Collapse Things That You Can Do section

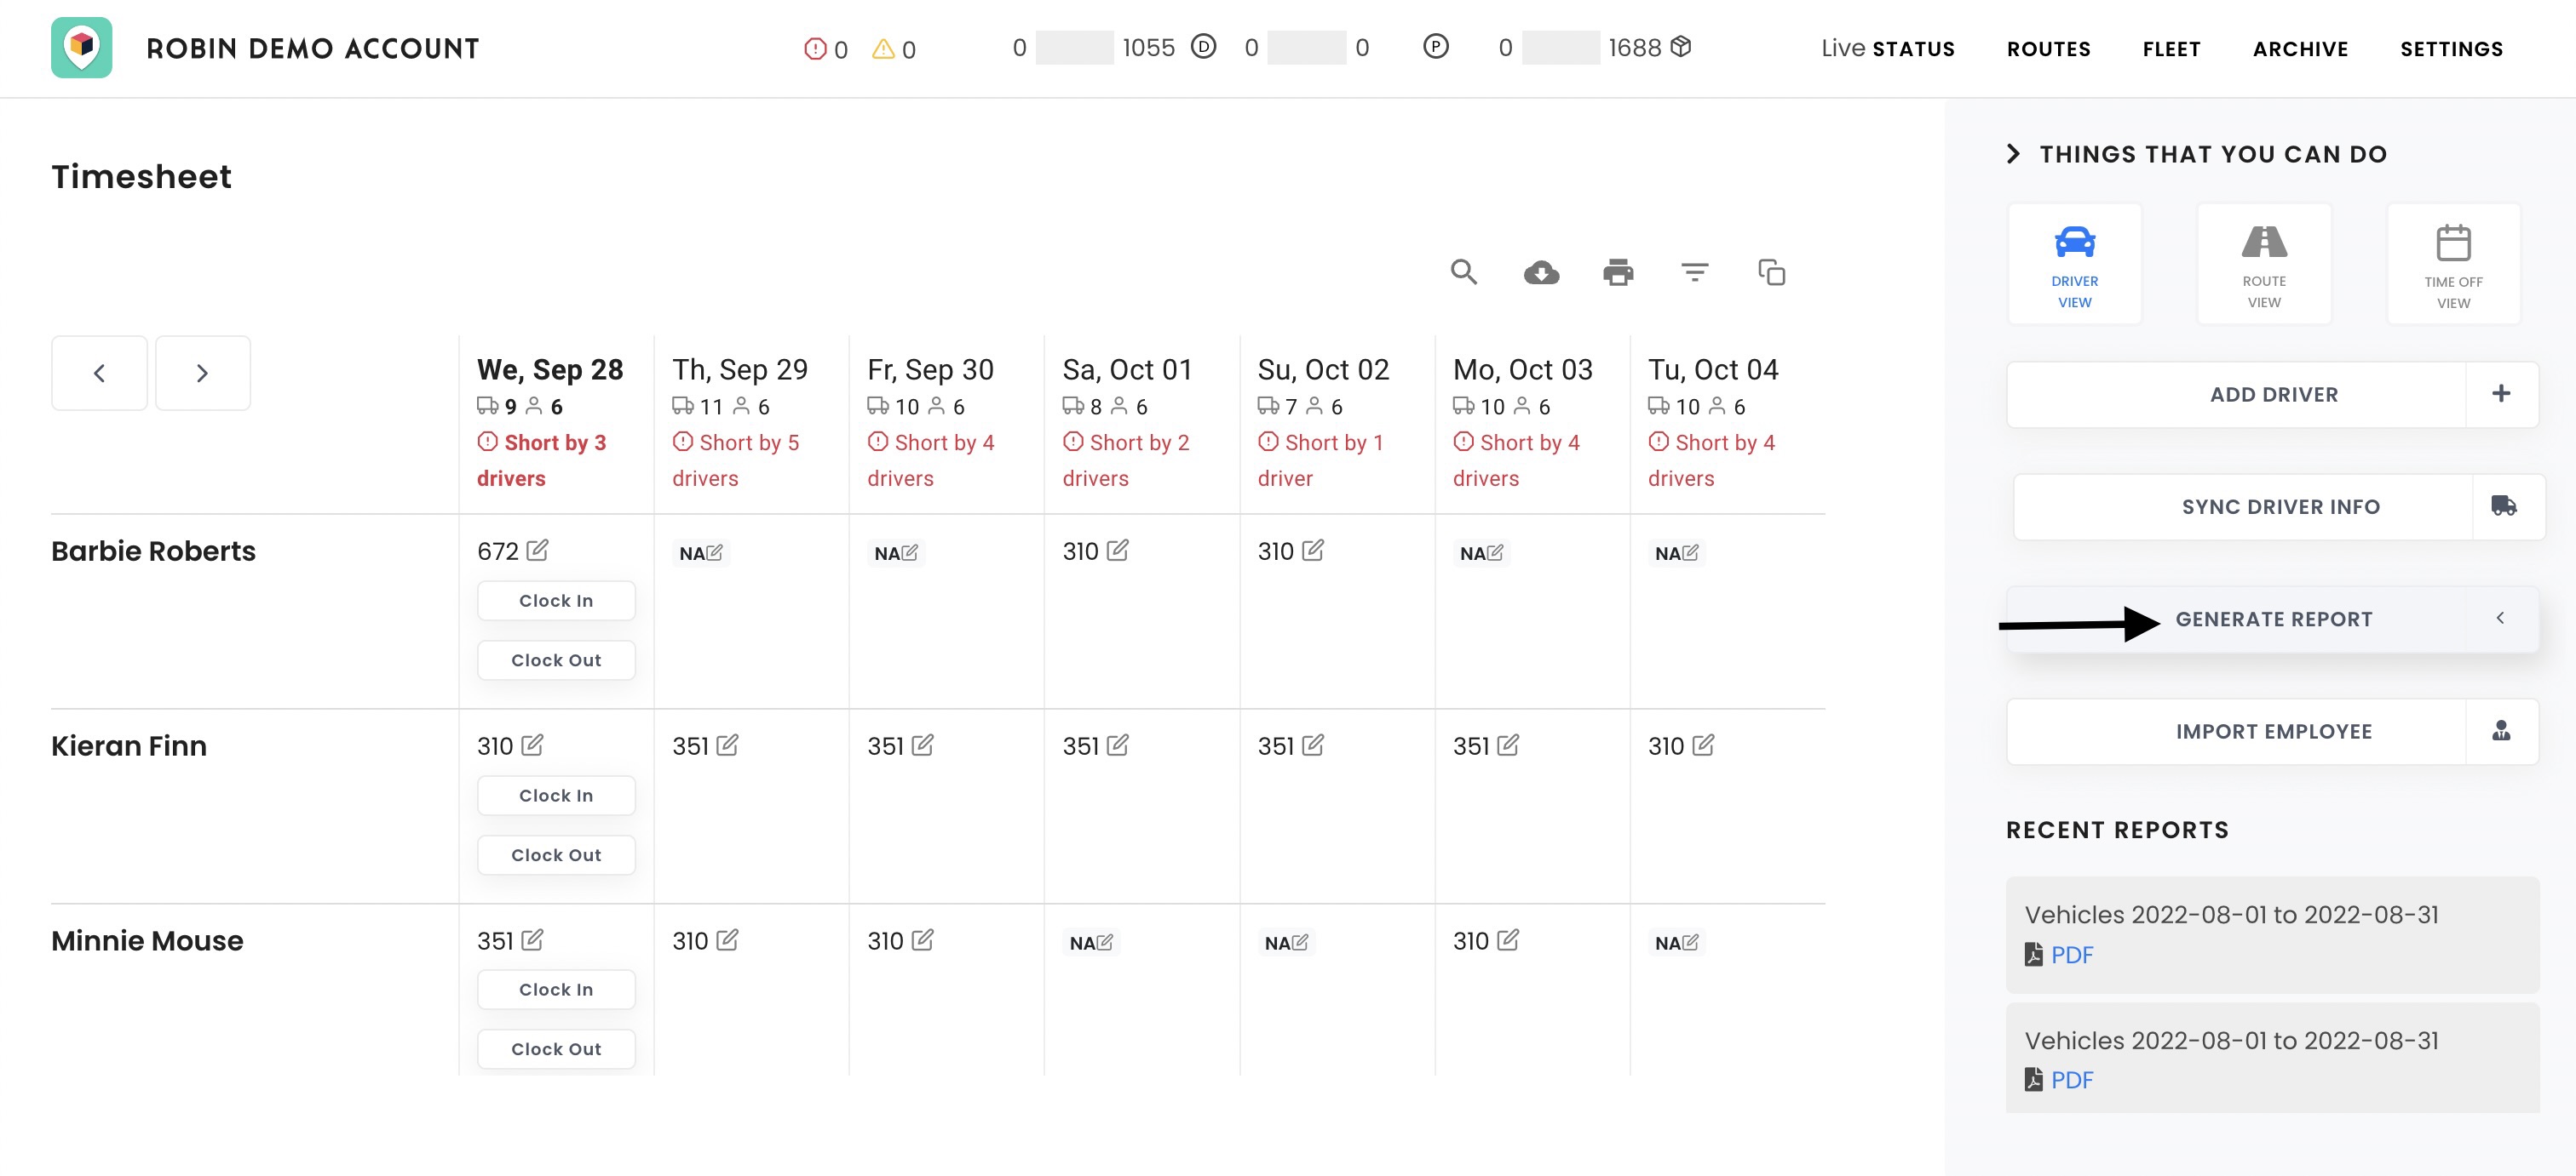tap(2013, 154)
